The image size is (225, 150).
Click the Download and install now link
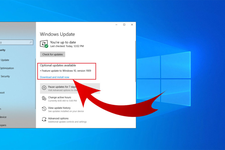(55, 77)
